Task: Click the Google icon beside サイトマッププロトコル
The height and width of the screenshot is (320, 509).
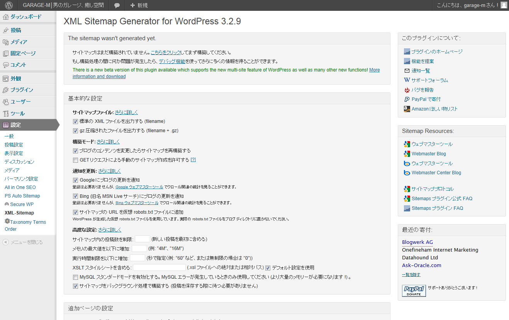Action: pos(407,189)
